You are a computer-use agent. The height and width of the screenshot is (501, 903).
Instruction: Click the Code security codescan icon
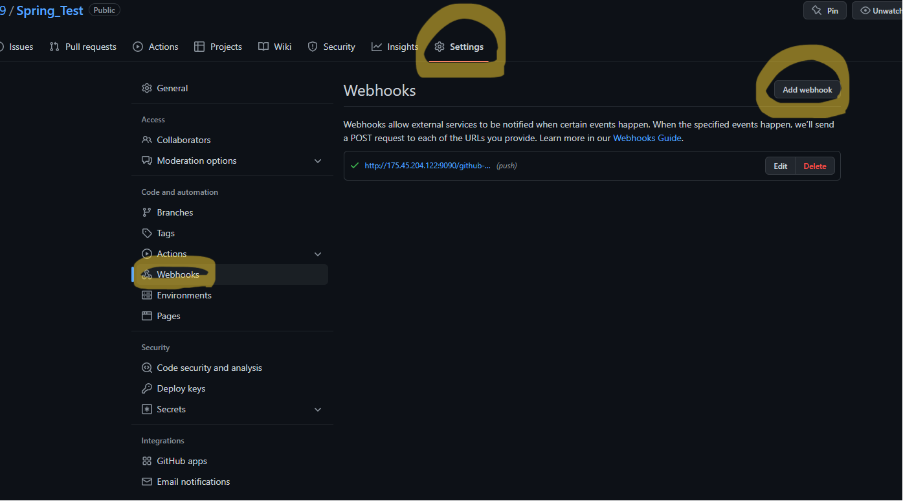pyautogui.click(x=147, y=368)
